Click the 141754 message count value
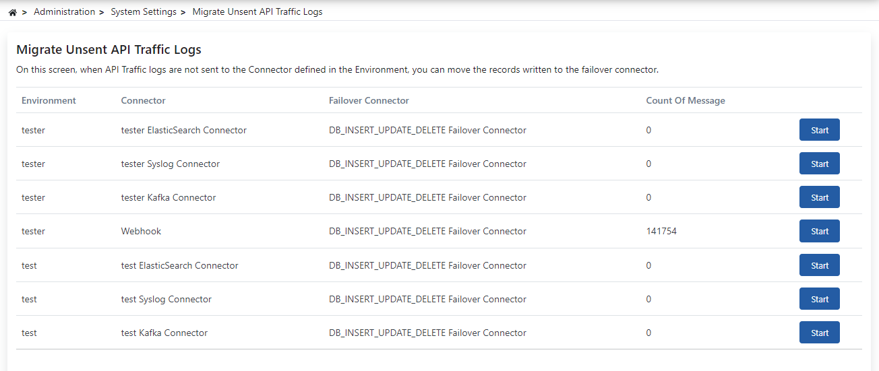The width and height of the screenshot is (879, 371). (x=661, y=231)
